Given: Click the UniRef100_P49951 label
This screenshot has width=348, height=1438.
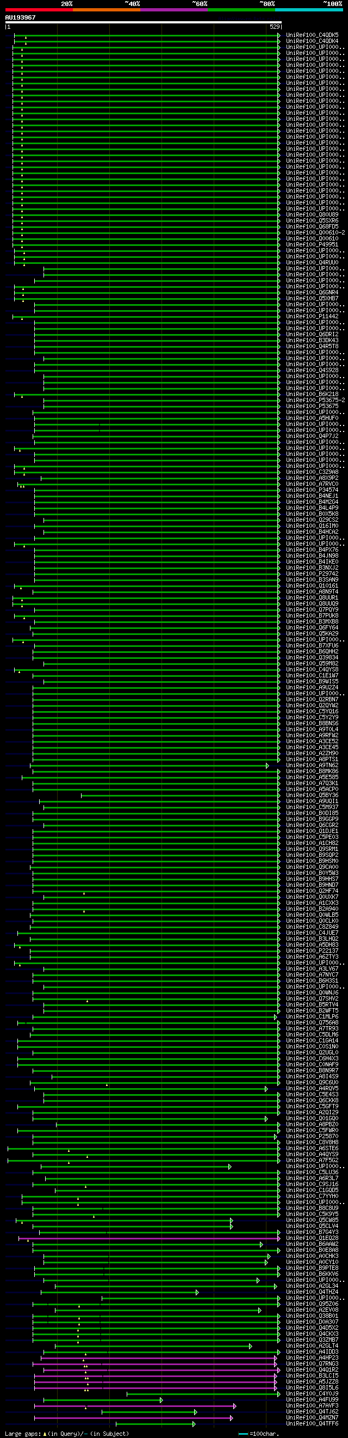Looking at the screenshot, I should point(312,244).
